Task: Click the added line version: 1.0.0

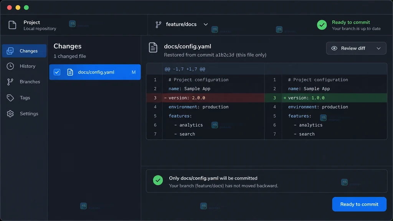Action: pos(326,98)
